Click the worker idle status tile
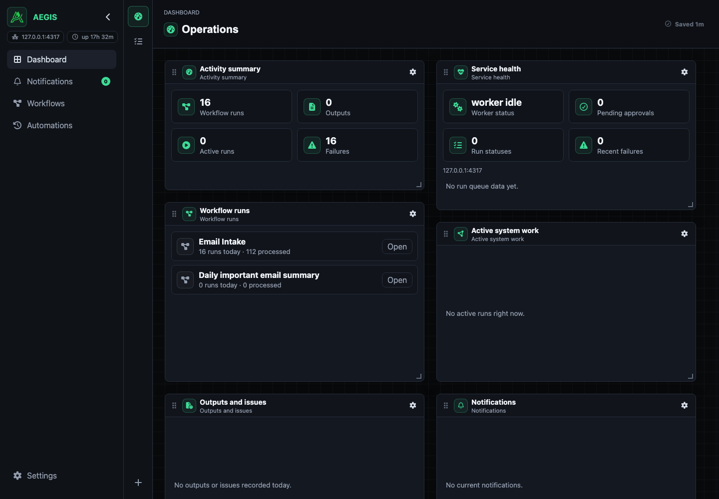Image resolution: width=719 pixels, height=499 pixels. [x=503, y=107]
